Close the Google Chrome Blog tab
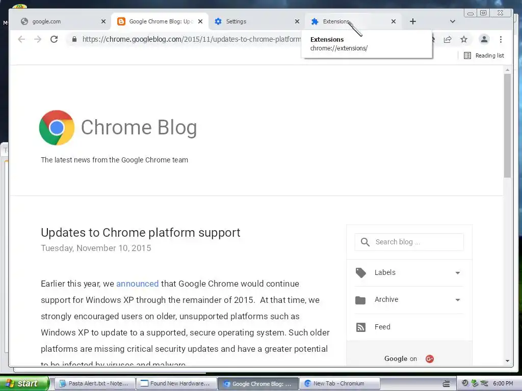Viewport: 522px width, 391px height. [x=200, y=21]
